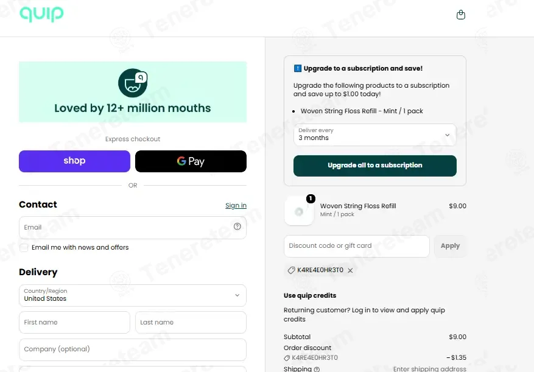
Task: Open the shopping bag cart icon
Action: click(x=460, y=15)
